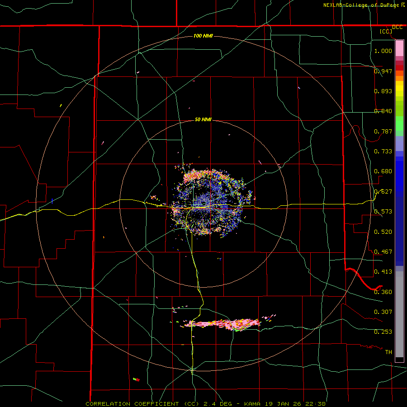Image resolution: width=407 pixels, height=407 pixels.
Task: Click the 0.467 legend value
Action: (383, 252)
